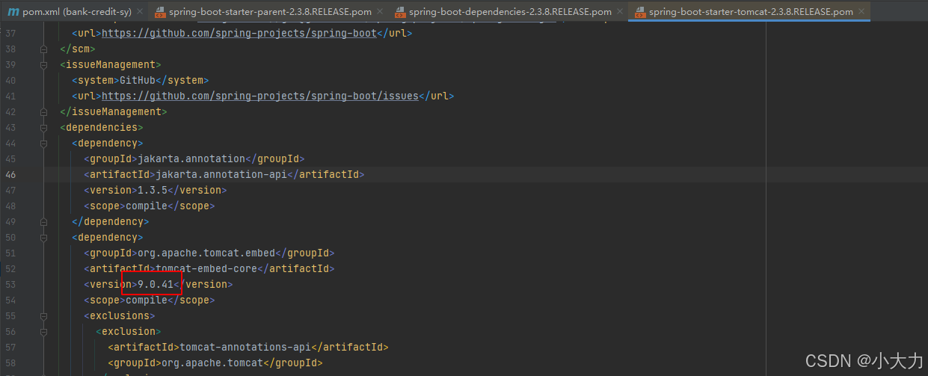Viewport: 928px width, 376px height.
Task: Select the spring-boot-starter-tomcat-2.3.8.RELEASE.pom tab
Action: [751, 12]
